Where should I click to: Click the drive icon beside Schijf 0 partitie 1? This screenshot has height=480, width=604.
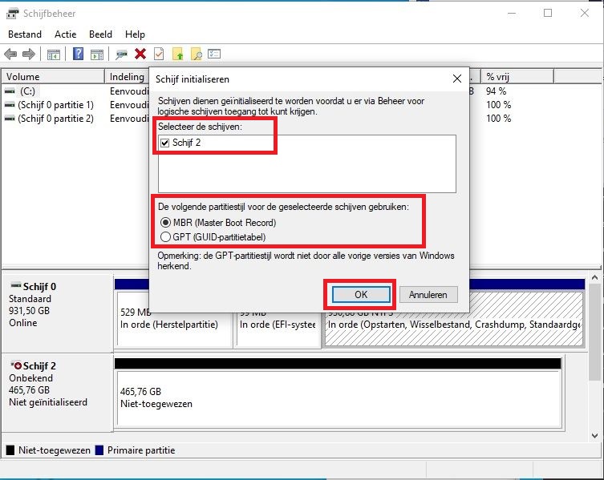tap(10, 105)
